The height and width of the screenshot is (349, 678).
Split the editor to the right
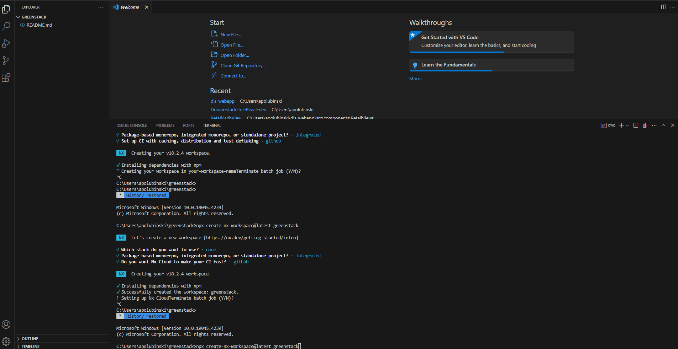click(x=663, y=7)
